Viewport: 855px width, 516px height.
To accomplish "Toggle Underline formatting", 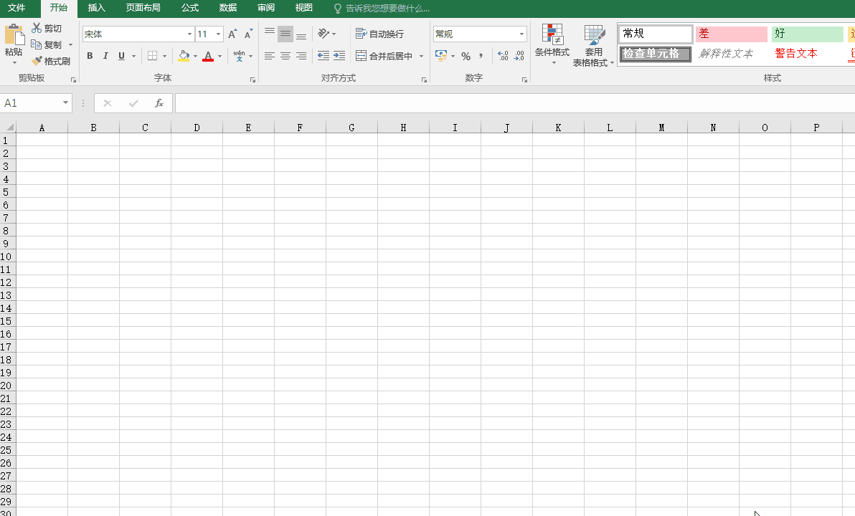I will (121, 56).
